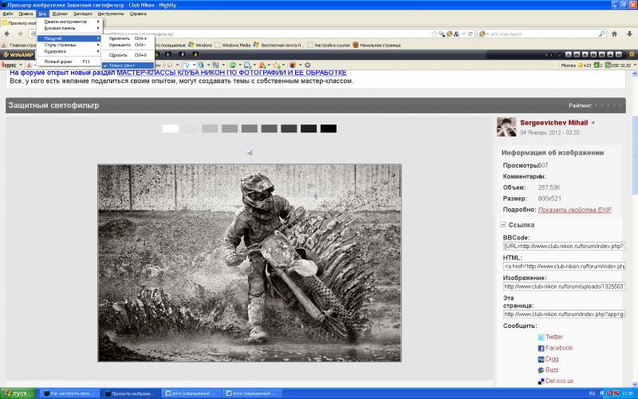Click the Del.icio.us share icon
This screenshot has width=638, height=399.
(541, 381)
